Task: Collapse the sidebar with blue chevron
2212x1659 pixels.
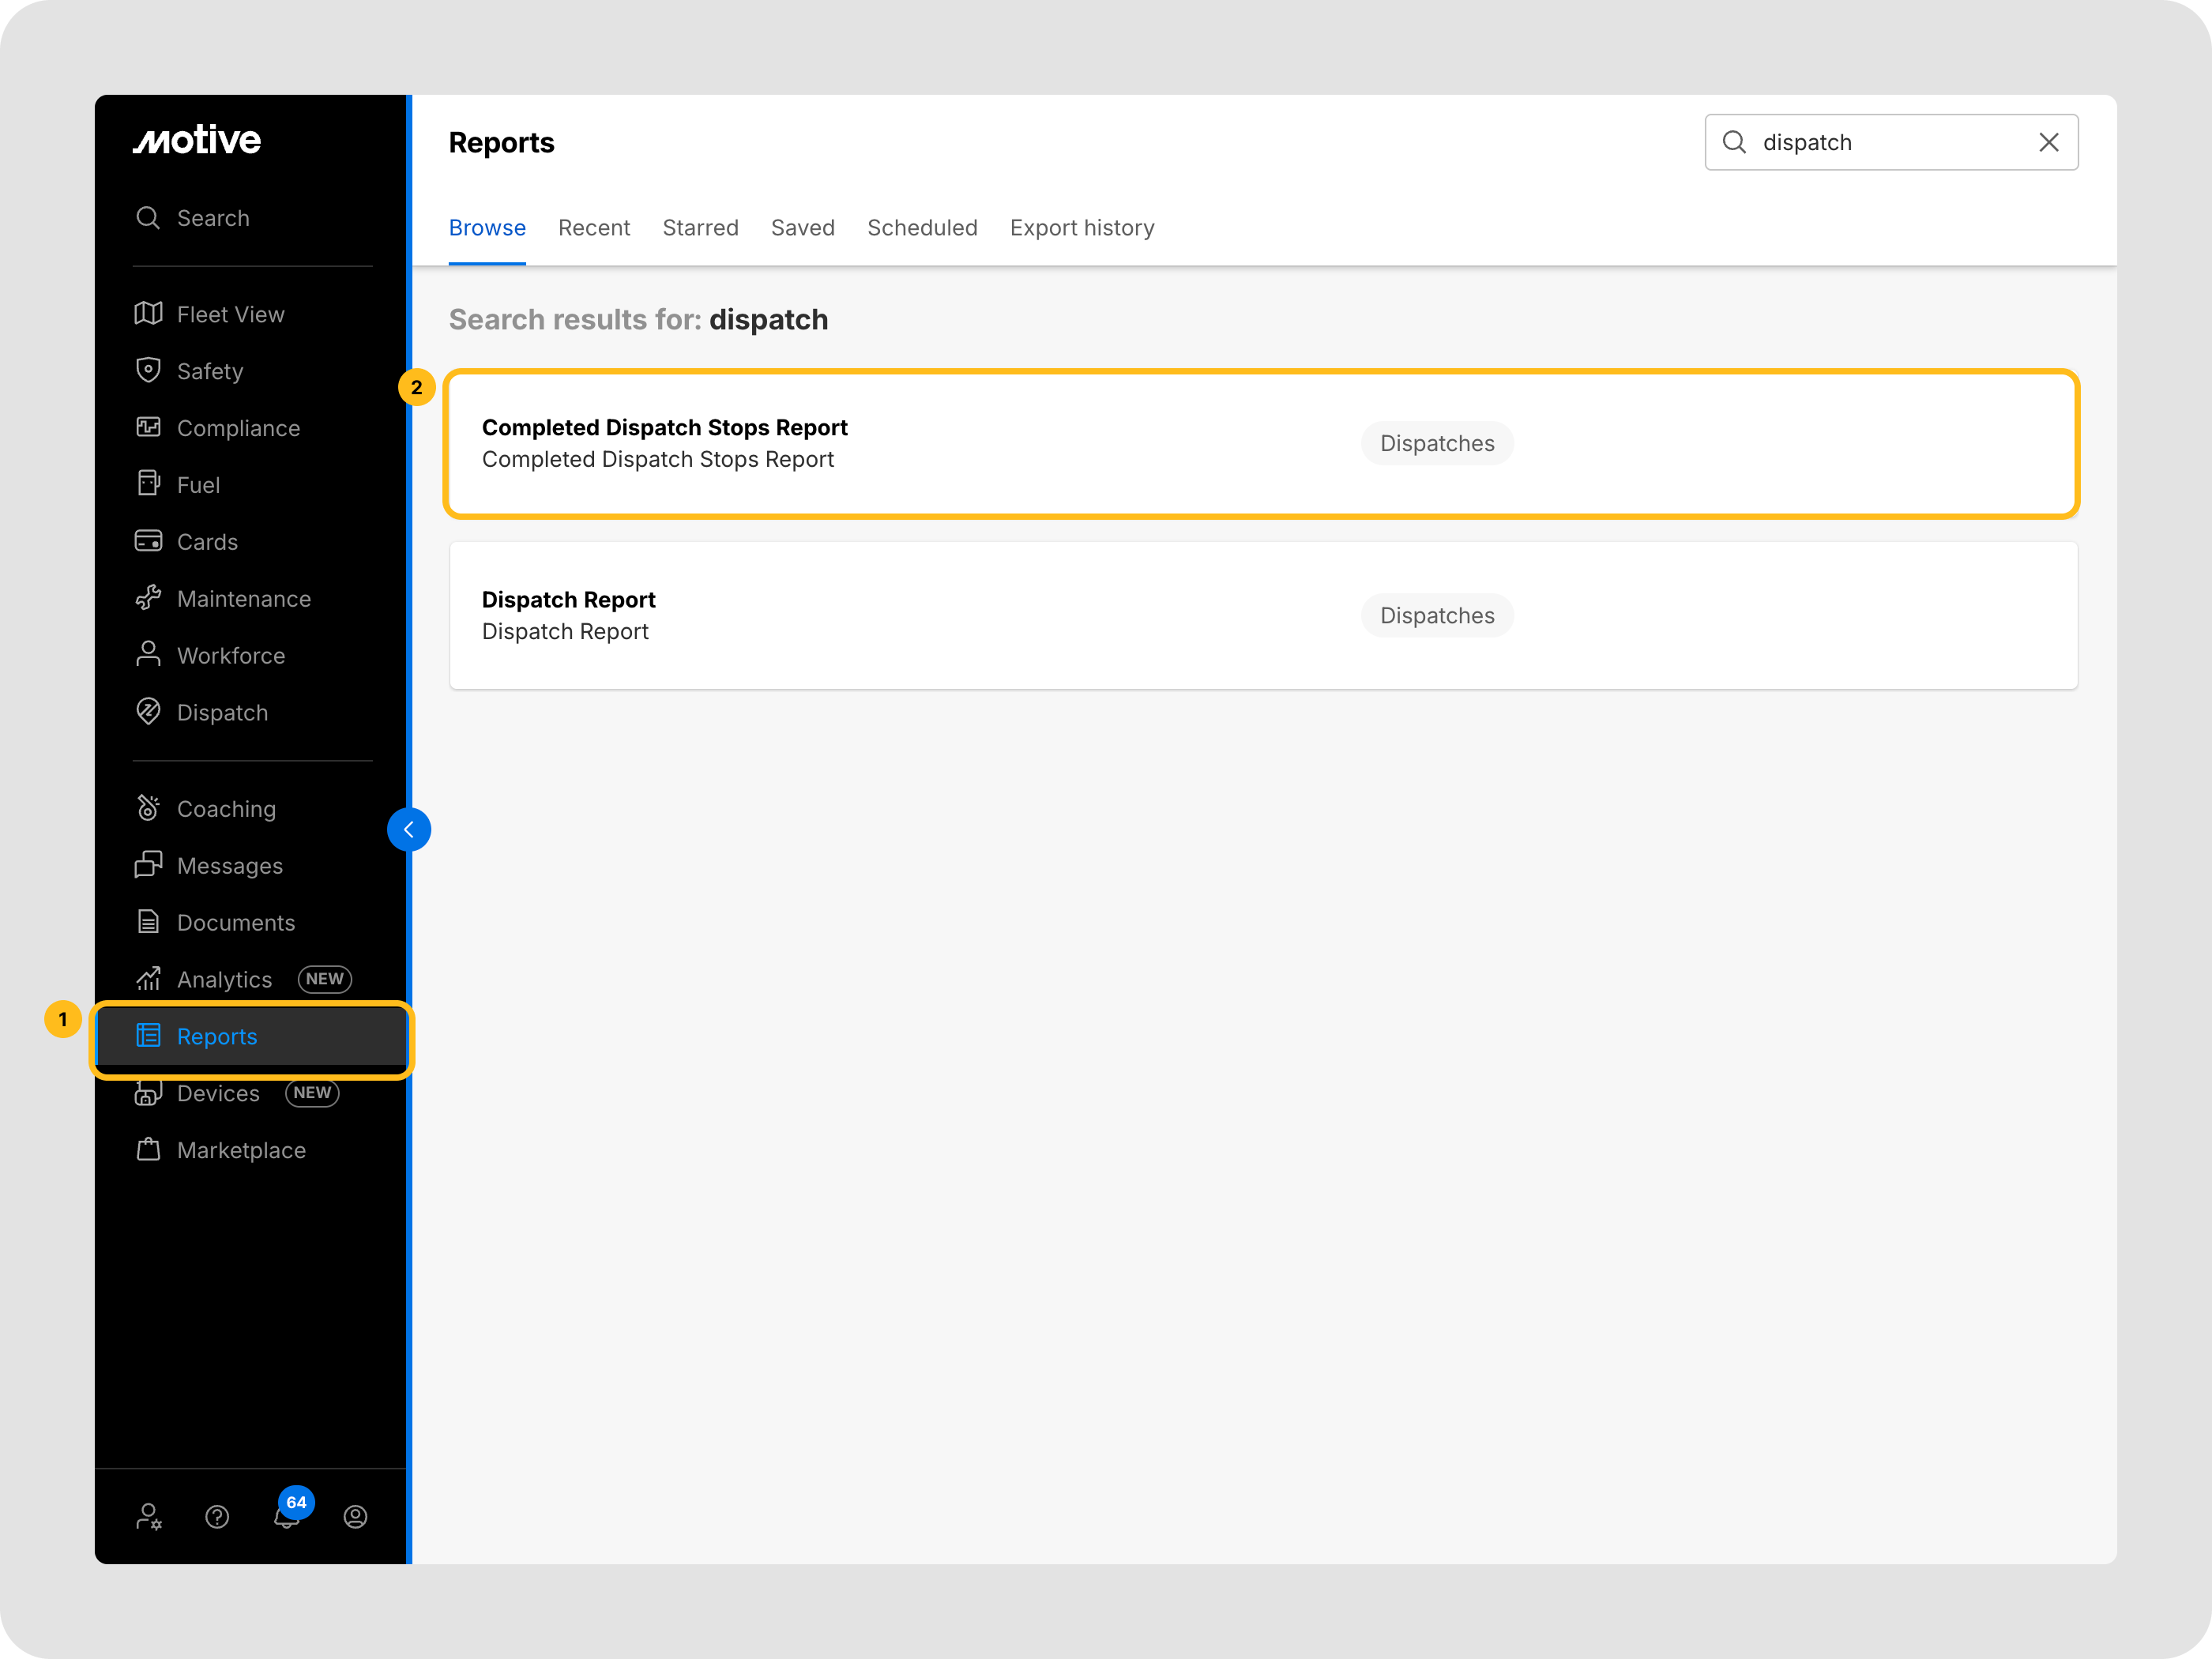Action: tap(409, 829)
